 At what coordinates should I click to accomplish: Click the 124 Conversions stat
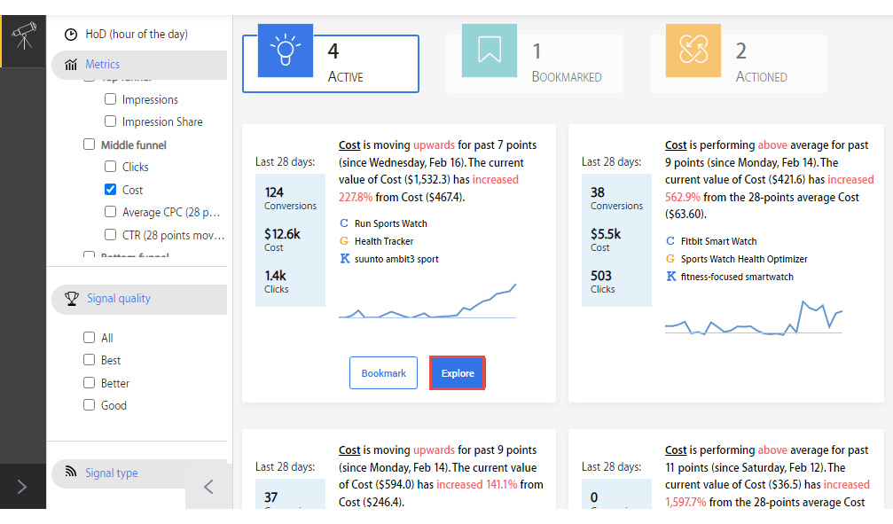290,199
